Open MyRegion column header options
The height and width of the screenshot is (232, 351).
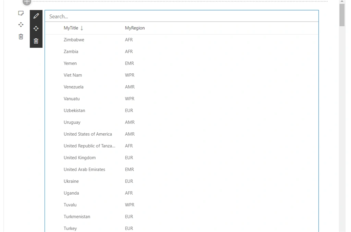tap(135, 28)
